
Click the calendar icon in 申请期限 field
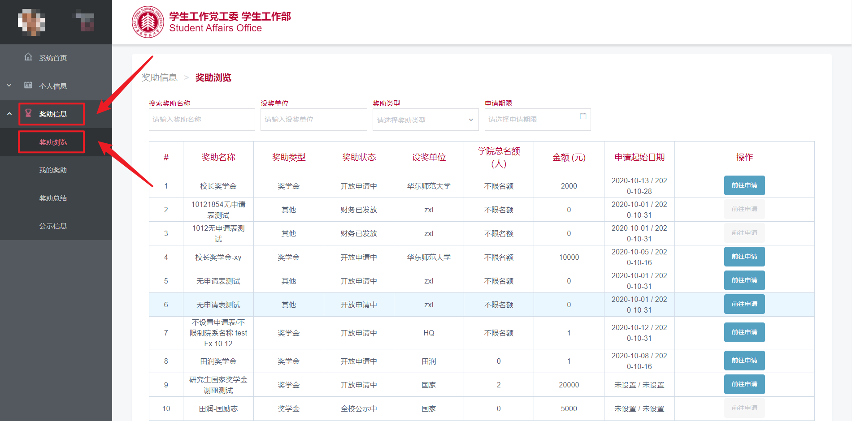(x=583, y=116)
